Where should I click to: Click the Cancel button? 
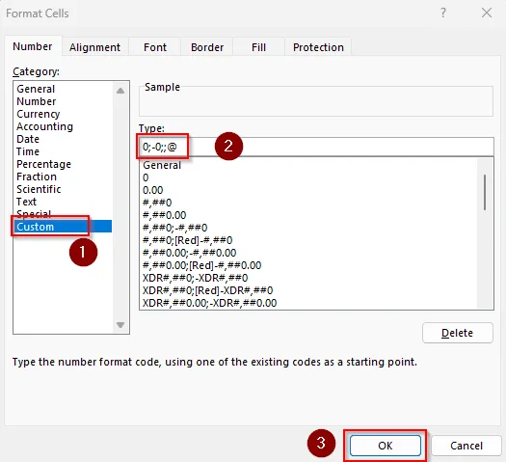[466, 446]
